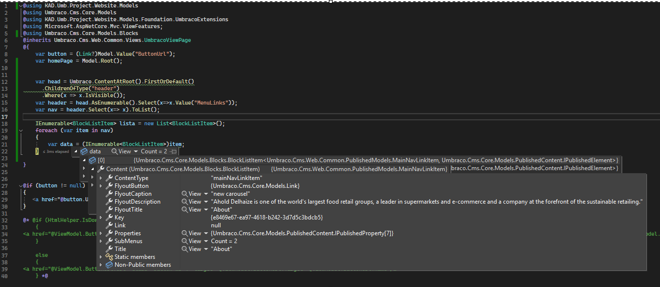660x287 pixels.
Task: Select "Count = 2" value in SubMenus row
Action: coord(224,241)
